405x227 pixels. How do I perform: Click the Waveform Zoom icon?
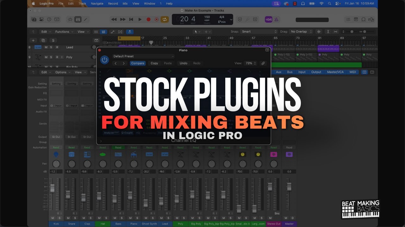(x=319, y=32)
